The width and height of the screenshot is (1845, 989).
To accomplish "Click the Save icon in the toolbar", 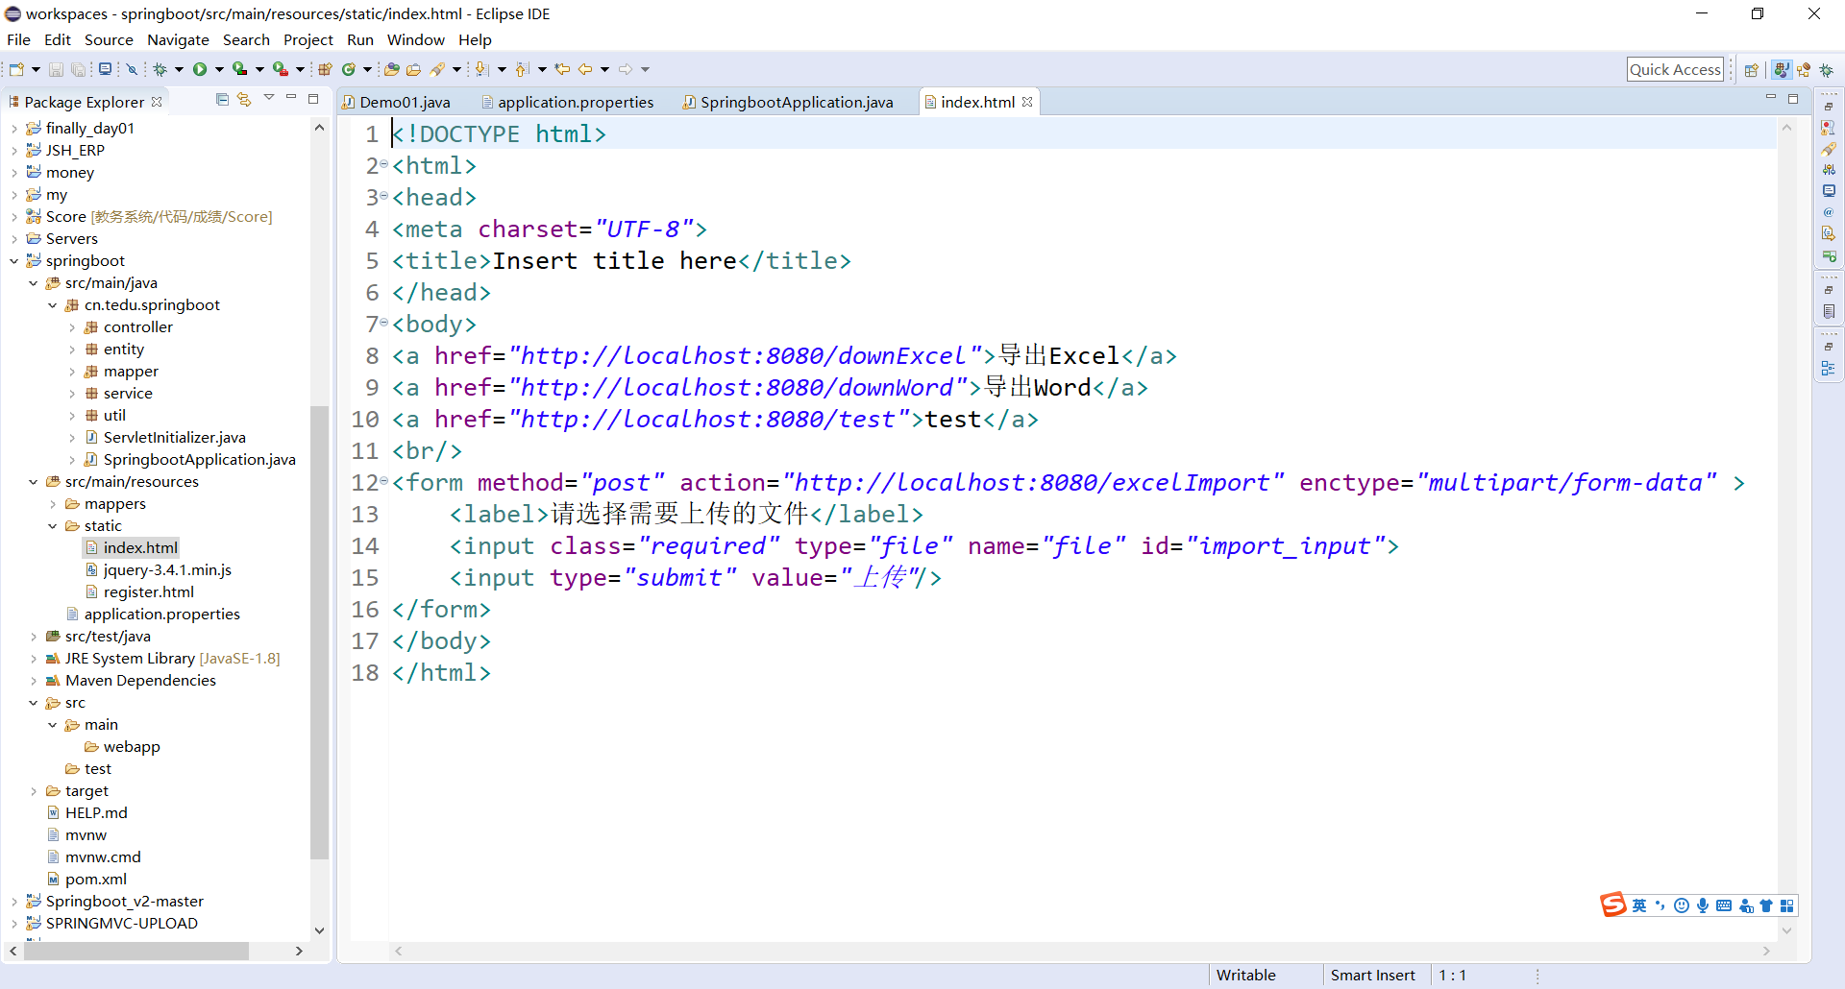I will (56, 69).
